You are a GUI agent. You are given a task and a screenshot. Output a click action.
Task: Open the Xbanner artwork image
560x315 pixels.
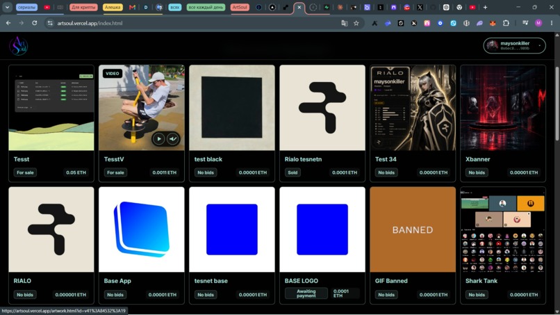[503, 108]
